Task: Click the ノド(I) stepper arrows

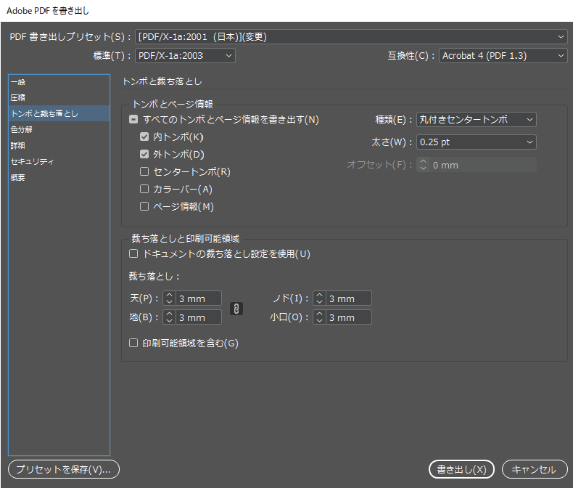Action: click(319, 298)
